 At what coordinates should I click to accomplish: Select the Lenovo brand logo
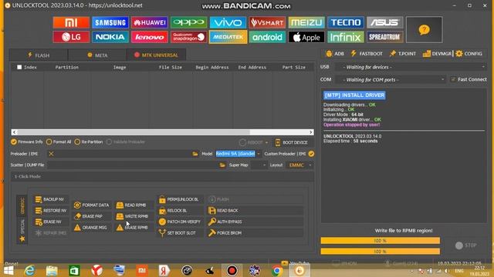tap(149, 37)
